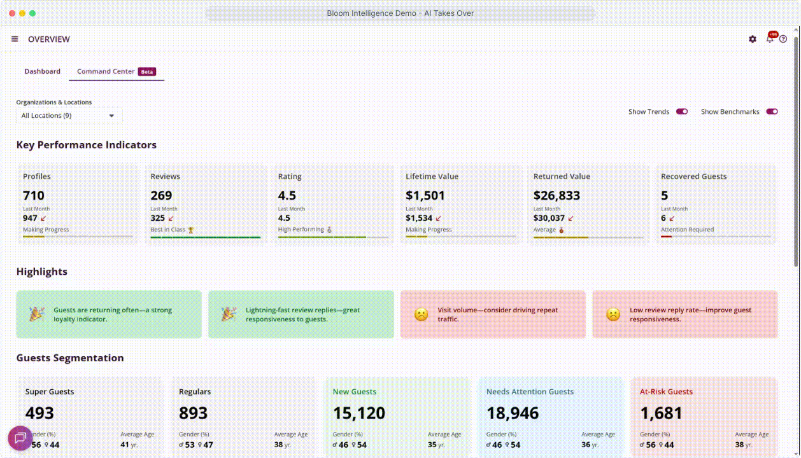Click the party icon on loyalty highlight

(37, 314)
